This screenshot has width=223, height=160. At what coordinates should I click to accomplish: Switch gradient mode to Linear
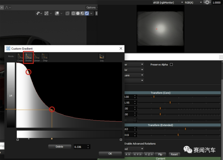[37, 56]
